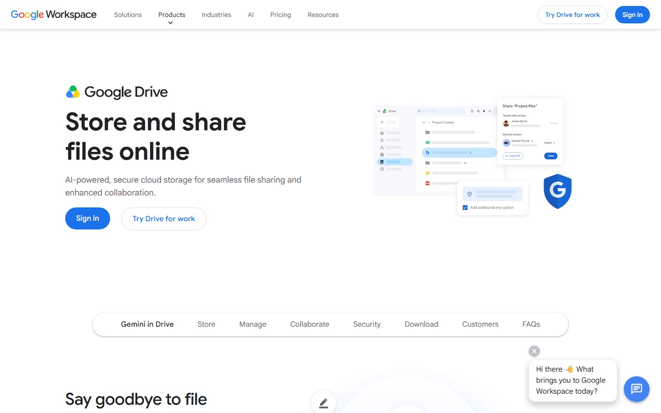
Task: Select the Security tab
Action: point(367,324)
